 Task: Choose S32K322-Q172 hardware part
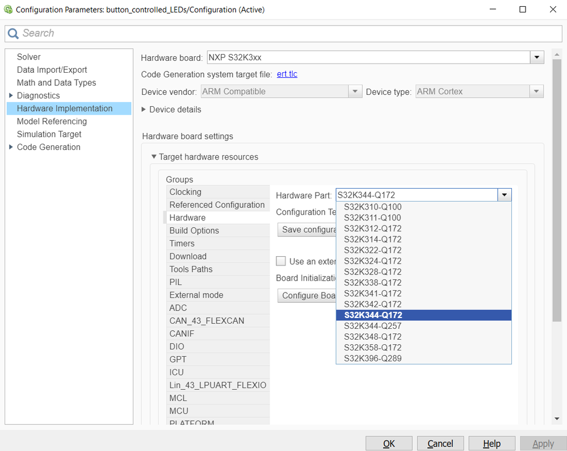point(424,250)
